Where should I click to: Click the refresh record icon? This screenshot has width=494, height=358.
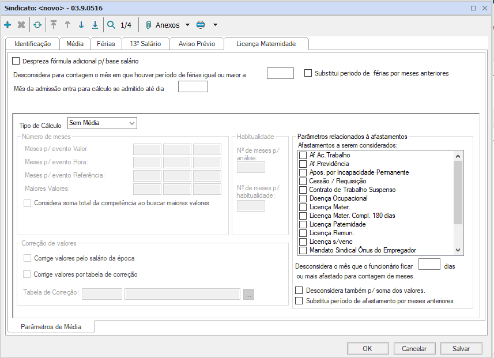37,25
